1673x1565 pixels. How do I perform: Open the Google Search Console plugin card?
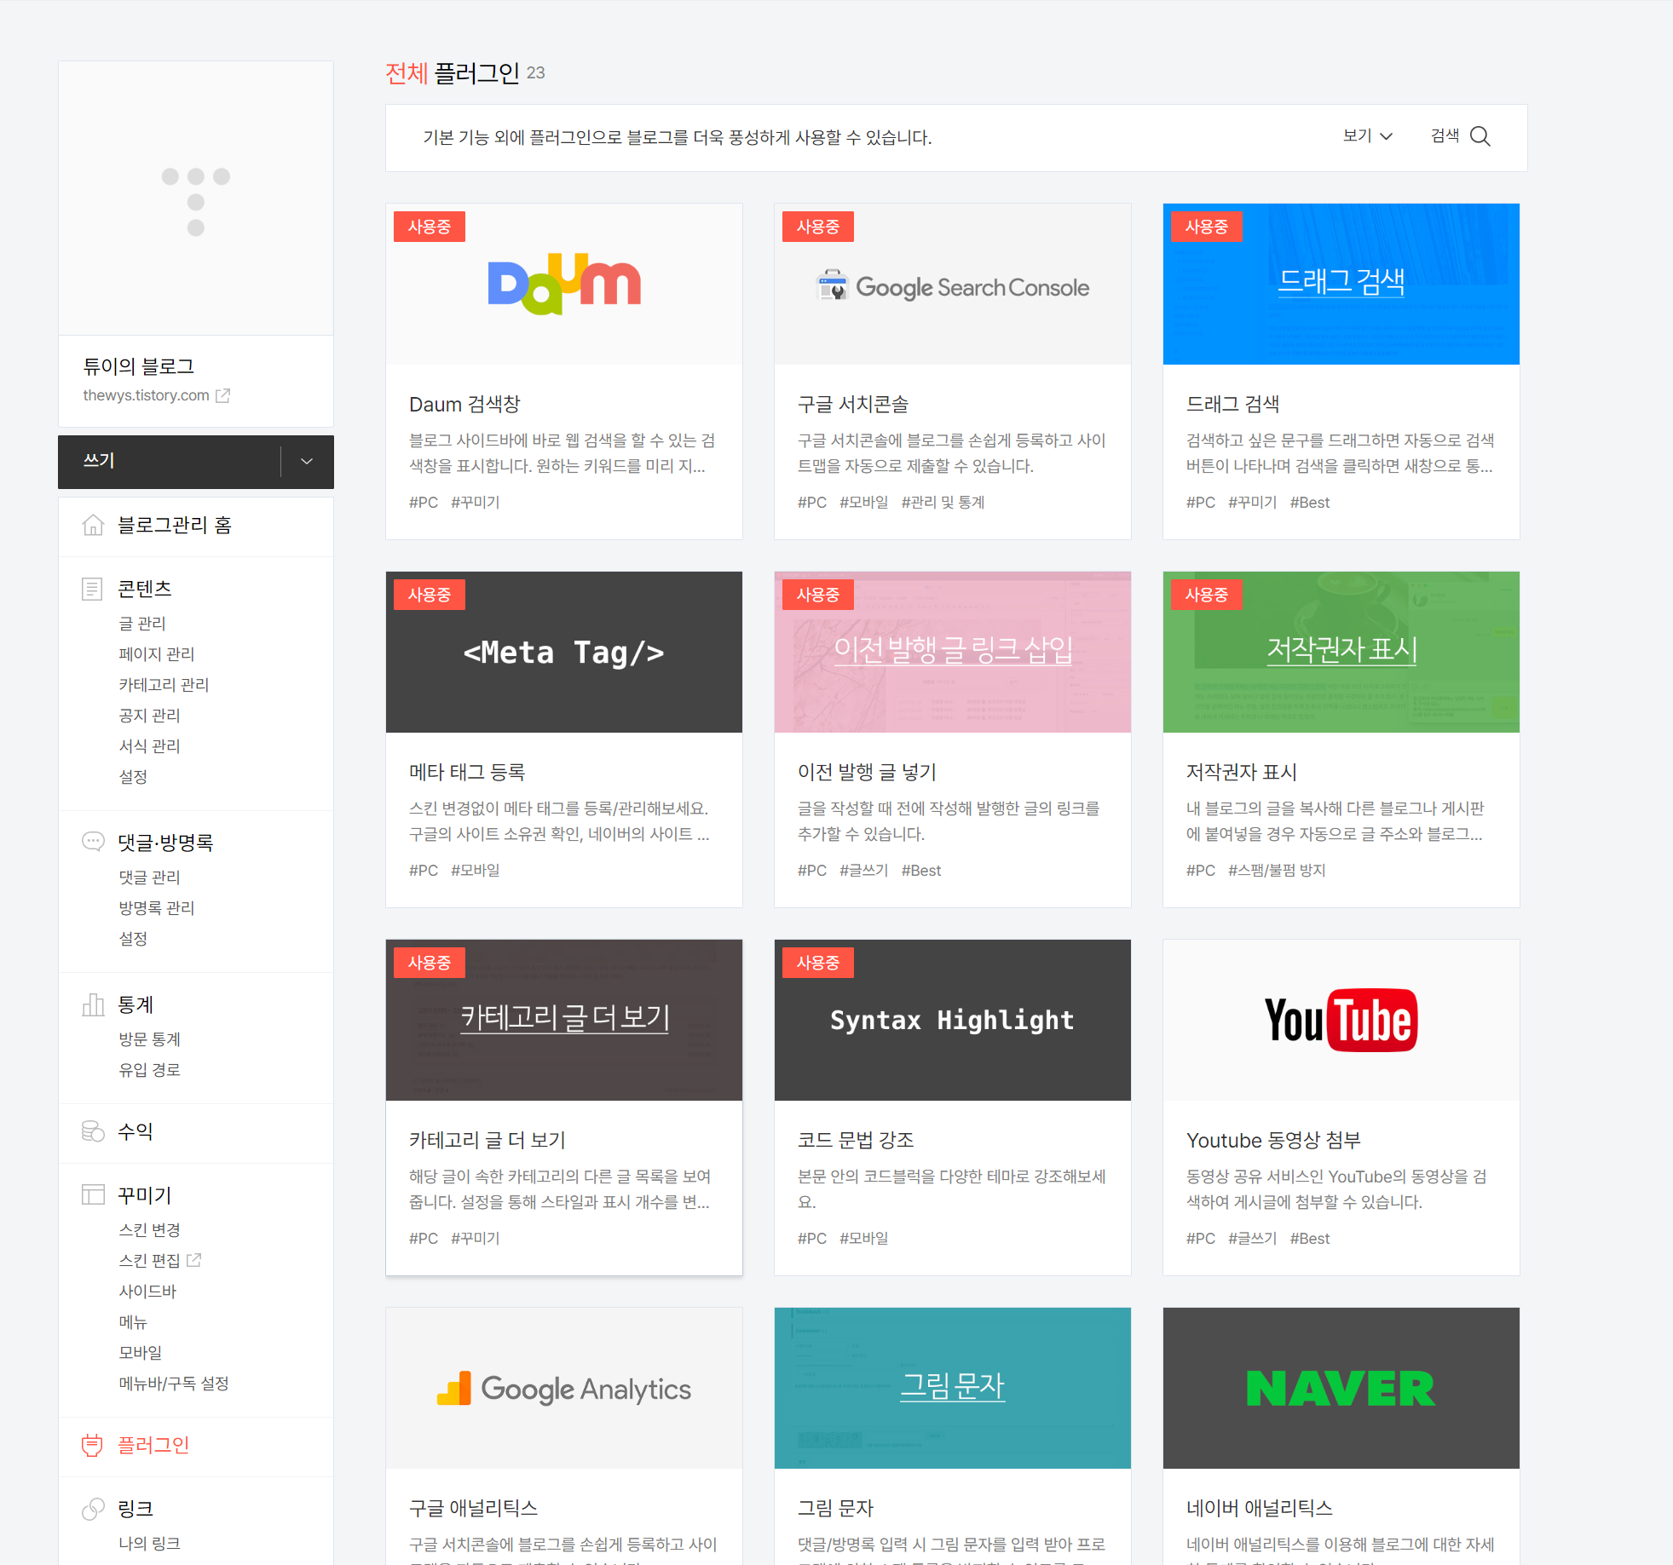point(953,371)
